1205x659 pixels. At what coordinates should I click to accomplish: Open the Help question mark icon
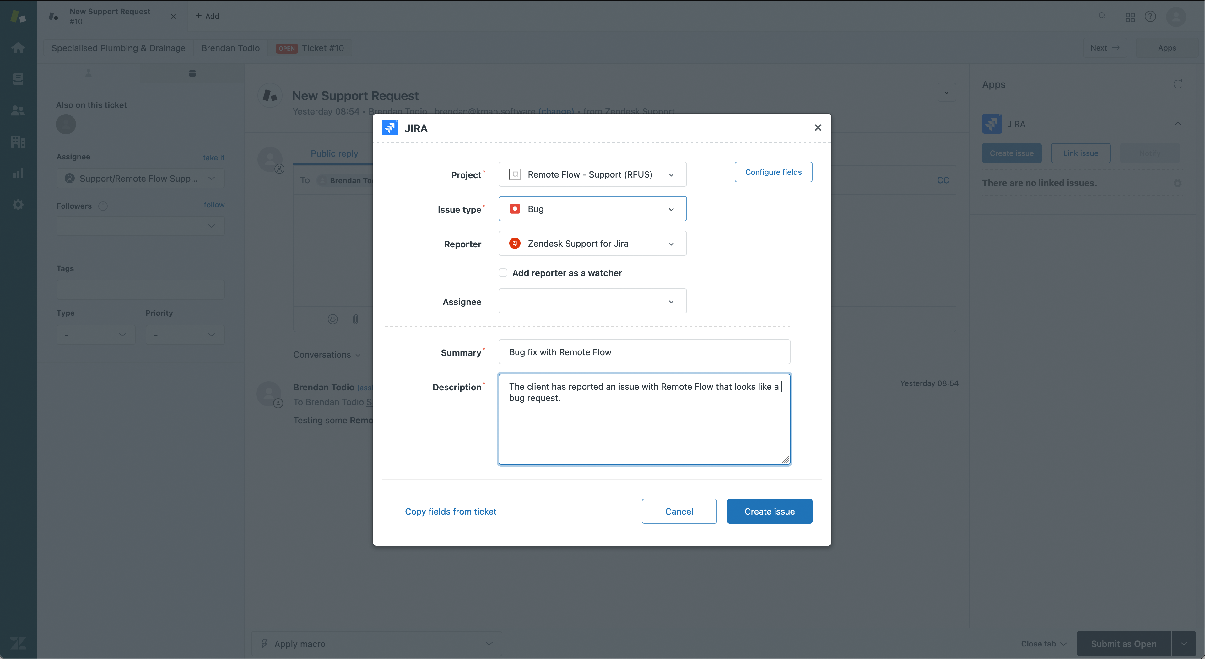pos(1150,16)
